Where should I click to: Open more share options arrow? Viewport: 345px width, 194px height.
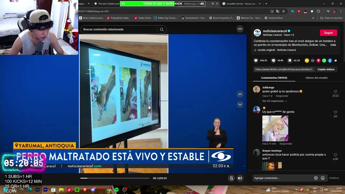tap(336, 61)
